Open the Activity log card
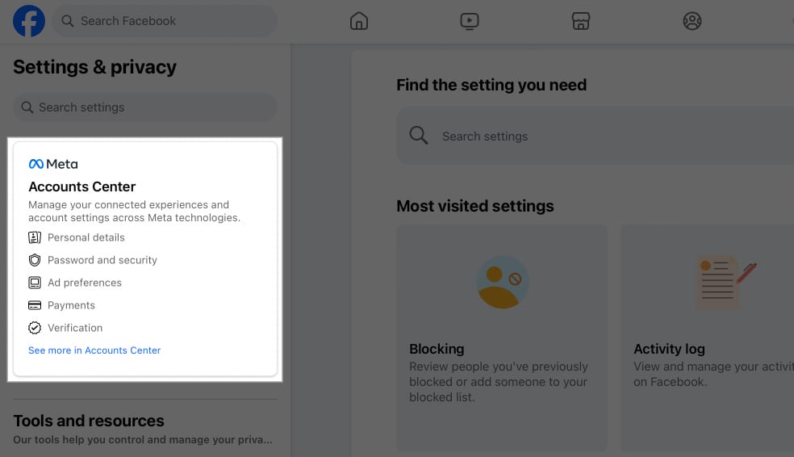794x457 pixels. click(707, 338)
